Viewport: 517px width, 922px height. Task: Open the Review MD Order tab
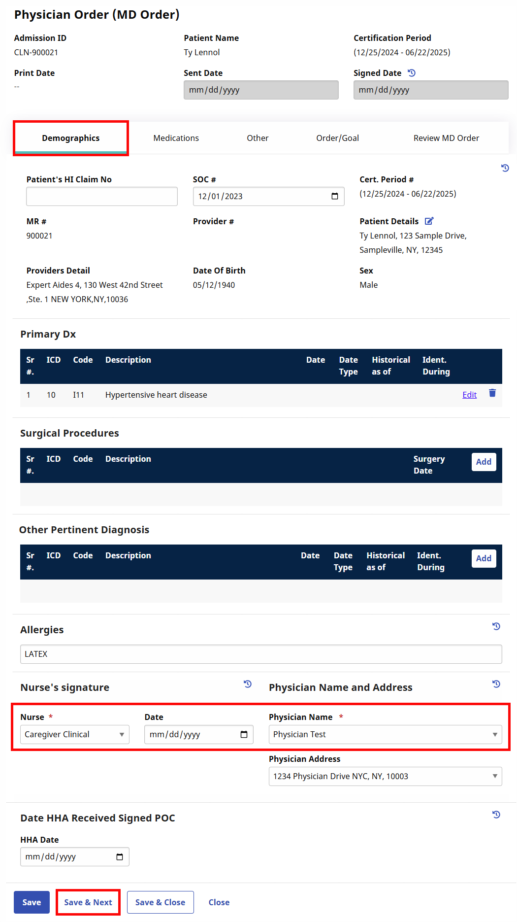pos(446,138)
